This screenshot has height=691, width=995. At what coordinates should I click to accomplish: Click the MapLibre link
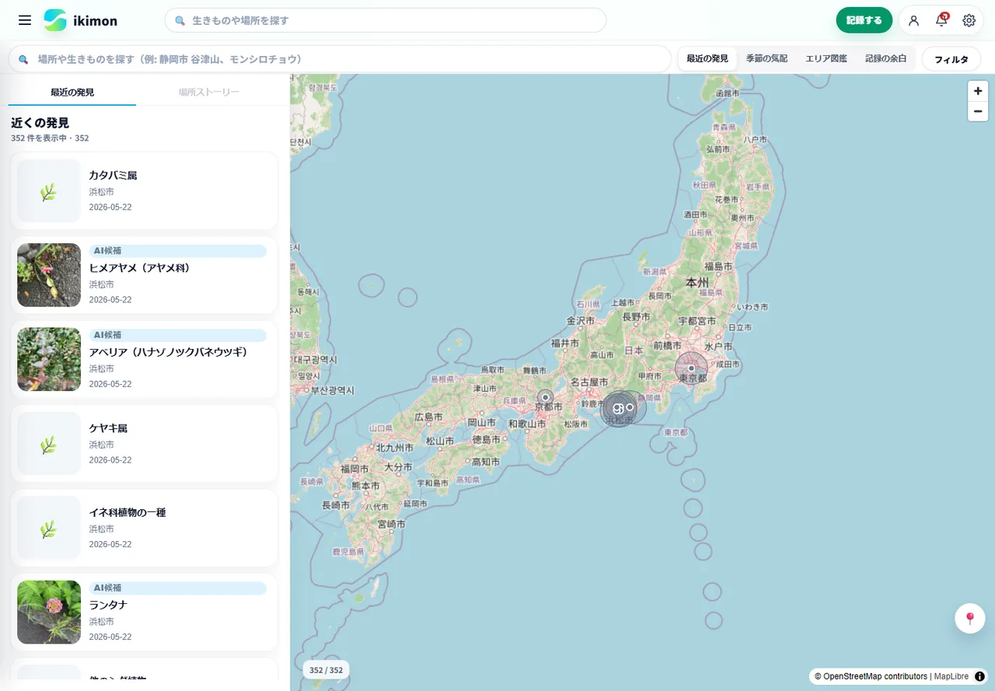[x=951, y=676]
